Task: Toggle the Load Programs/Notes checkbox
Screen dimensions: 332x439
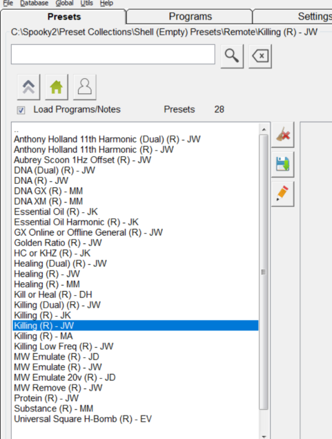Action: click(x=21, y=110)
